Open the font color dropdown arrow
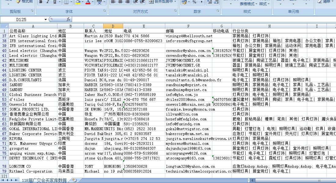The width and height of the screenshot is (336, 183). tap(93, 2)
